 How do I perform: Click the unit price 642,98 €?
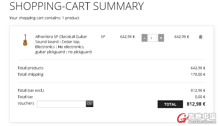coord(127,37)
